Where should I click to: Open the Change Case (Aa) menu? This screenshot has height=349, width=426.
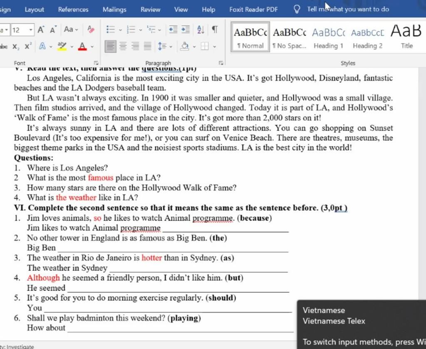71,30
